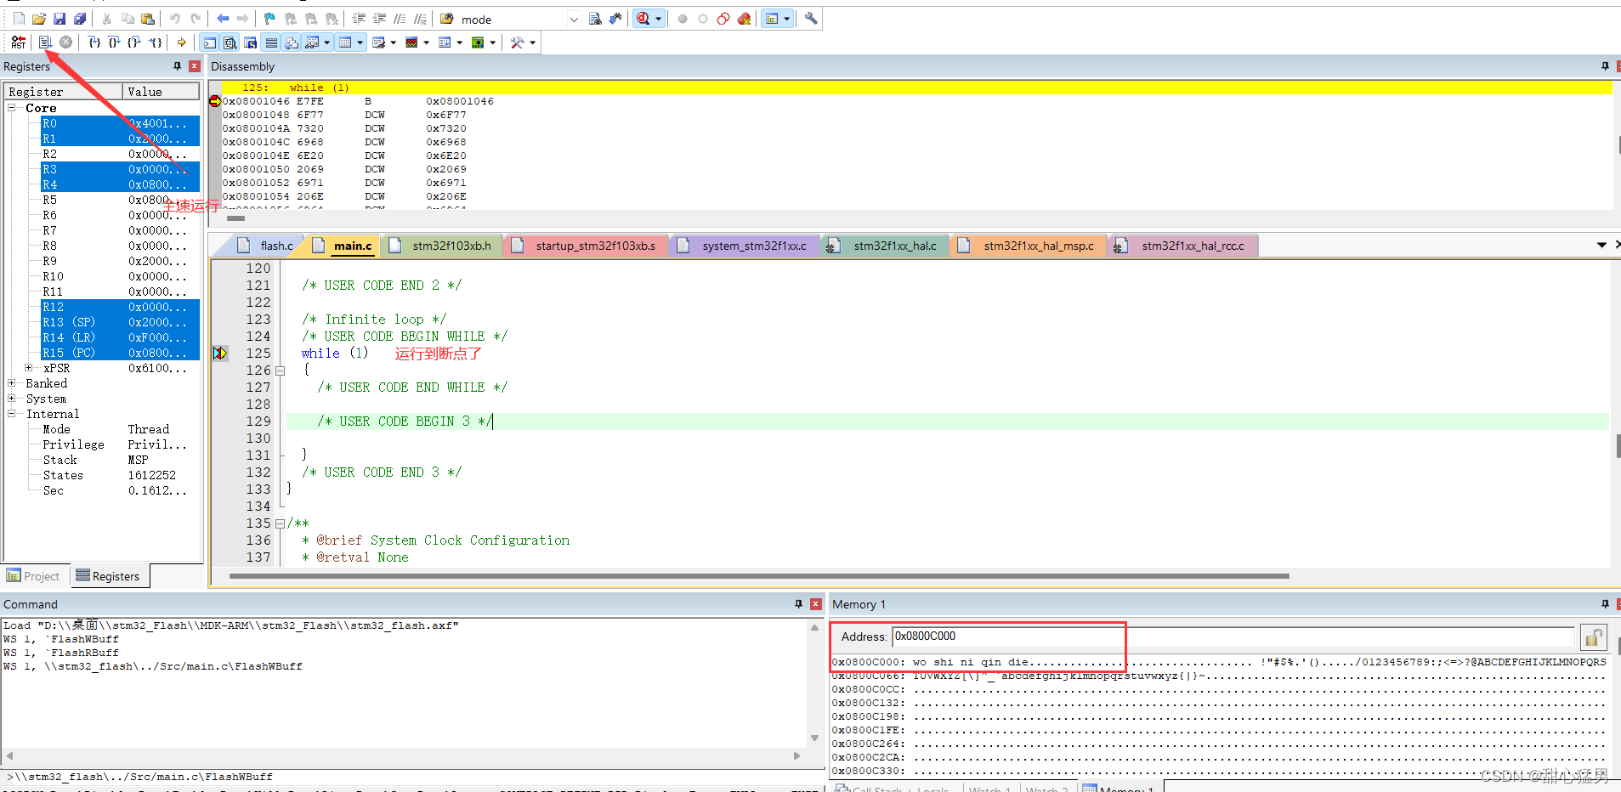Show next statement yellow arrow
Viewport: 1621px width, 792px height.
tap(181, 42)
